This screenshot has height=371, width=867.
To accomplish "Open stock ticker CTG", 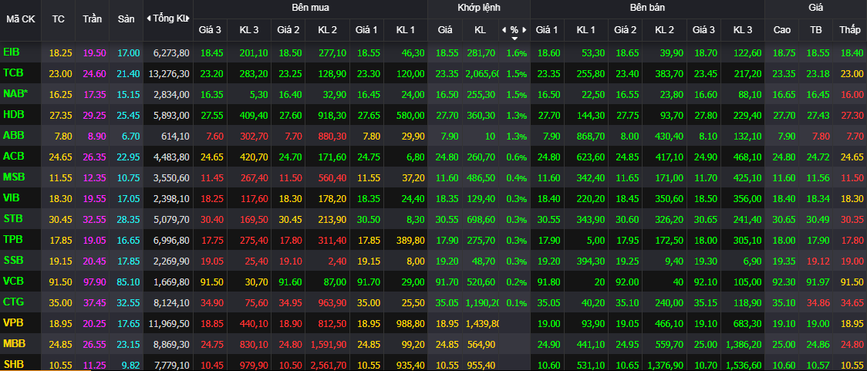I will click(12, 302).
